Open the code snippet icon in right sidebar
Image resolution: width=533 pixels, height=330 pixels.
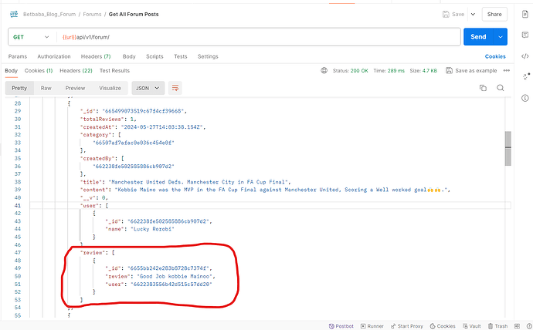click(x=525, y=56)
